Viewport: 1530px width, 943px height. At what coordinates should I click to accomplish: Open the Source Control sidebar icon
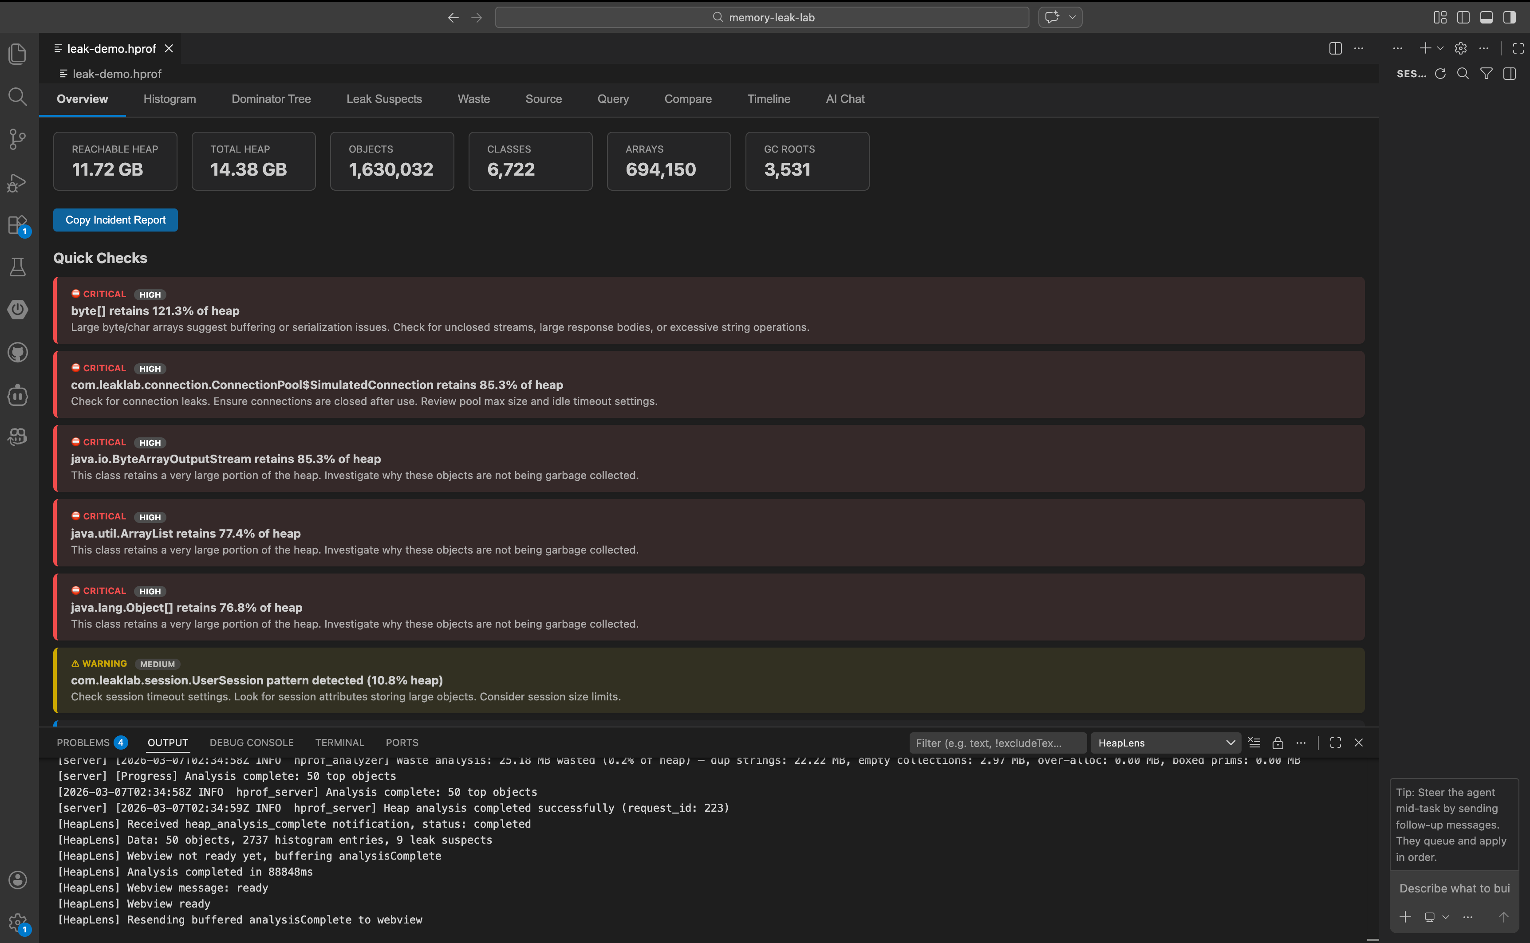(17, 138)
